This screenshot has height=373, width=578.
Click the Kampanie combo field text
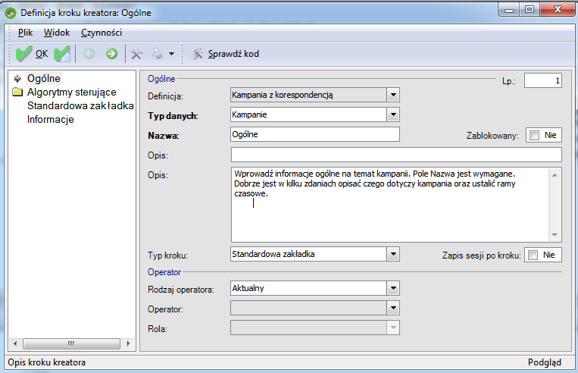click(x=249, y=114)
